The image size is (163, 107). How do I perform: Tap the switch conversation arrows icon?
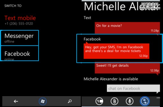tap(145, 101)
